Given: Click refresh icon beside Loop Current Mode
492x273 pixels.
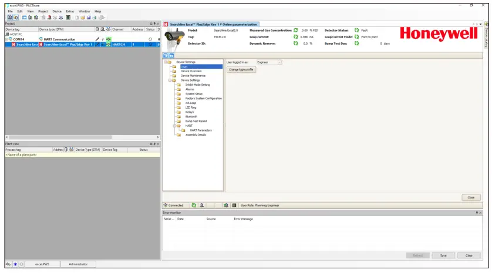Looking at the screenshot, I should tap(356, 37).
